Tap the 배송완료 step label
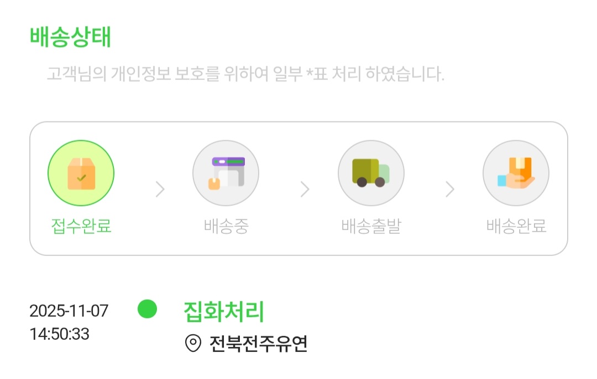This screenshot has height=379, width=597. click(x=516, y=226)
